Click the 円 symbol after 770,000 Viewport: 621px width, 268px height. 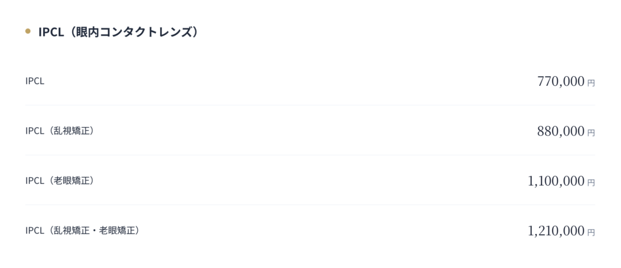pos(591,83)
